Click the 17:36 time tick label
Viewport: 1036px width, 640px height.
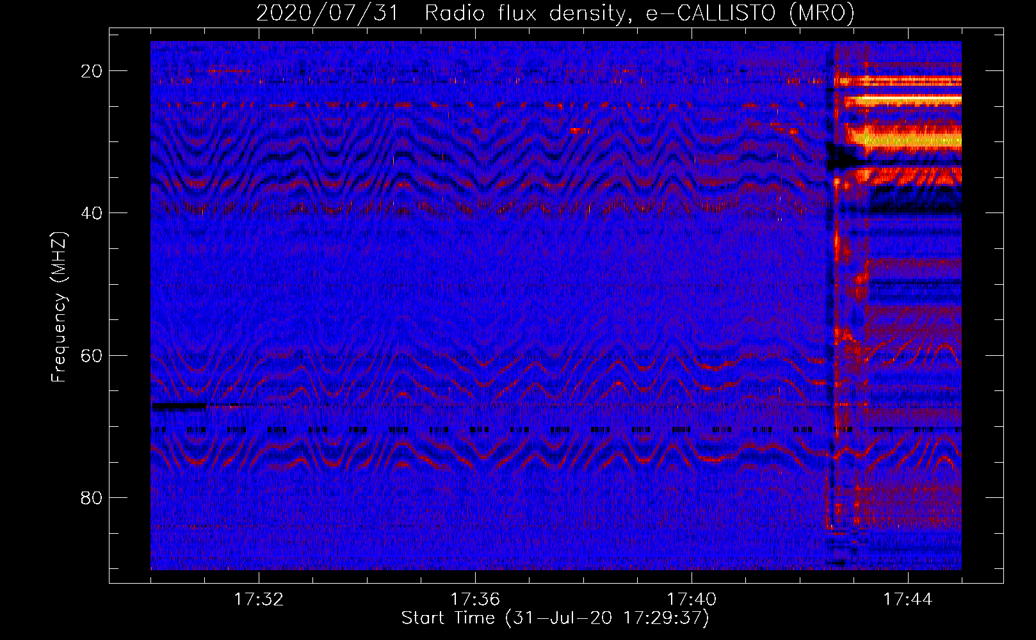(475, 600)
